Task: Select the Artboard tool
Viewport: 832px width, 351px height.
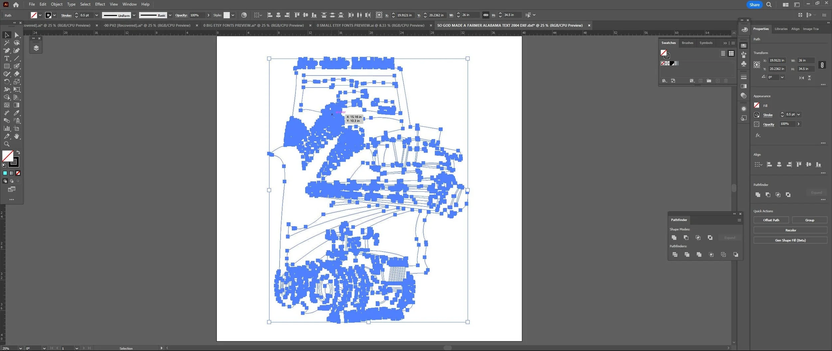Action: pyautogui.click(x=17, y=128)
